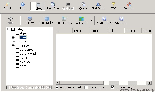This screenshot has width=155, height=92.
Task: Click the nbme column header
Action: 81,31
